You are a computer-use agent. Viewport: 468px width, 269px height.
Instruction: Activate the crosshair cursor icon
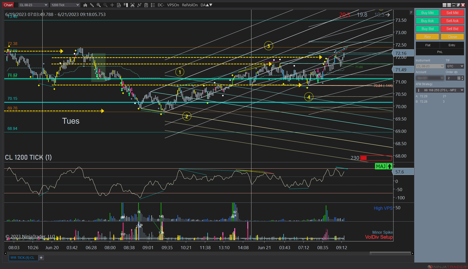pyautogui.click(x=112, y=5)
